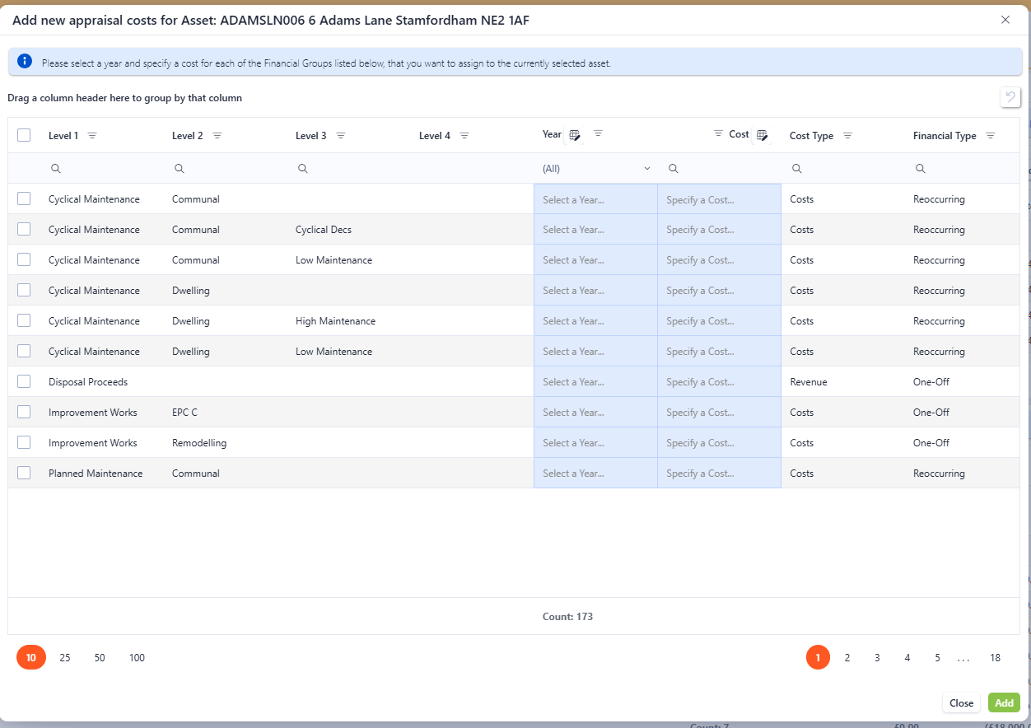Image resolution: width=1031 pixels, height=728 pixels.
Task: Jump to last page 18
Action: (995, 657)
